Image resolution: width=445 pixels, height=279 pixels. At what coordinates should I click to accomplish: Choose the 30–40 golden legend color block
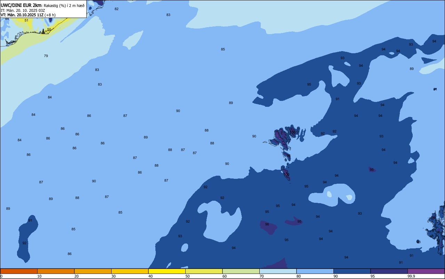point(130,271)
